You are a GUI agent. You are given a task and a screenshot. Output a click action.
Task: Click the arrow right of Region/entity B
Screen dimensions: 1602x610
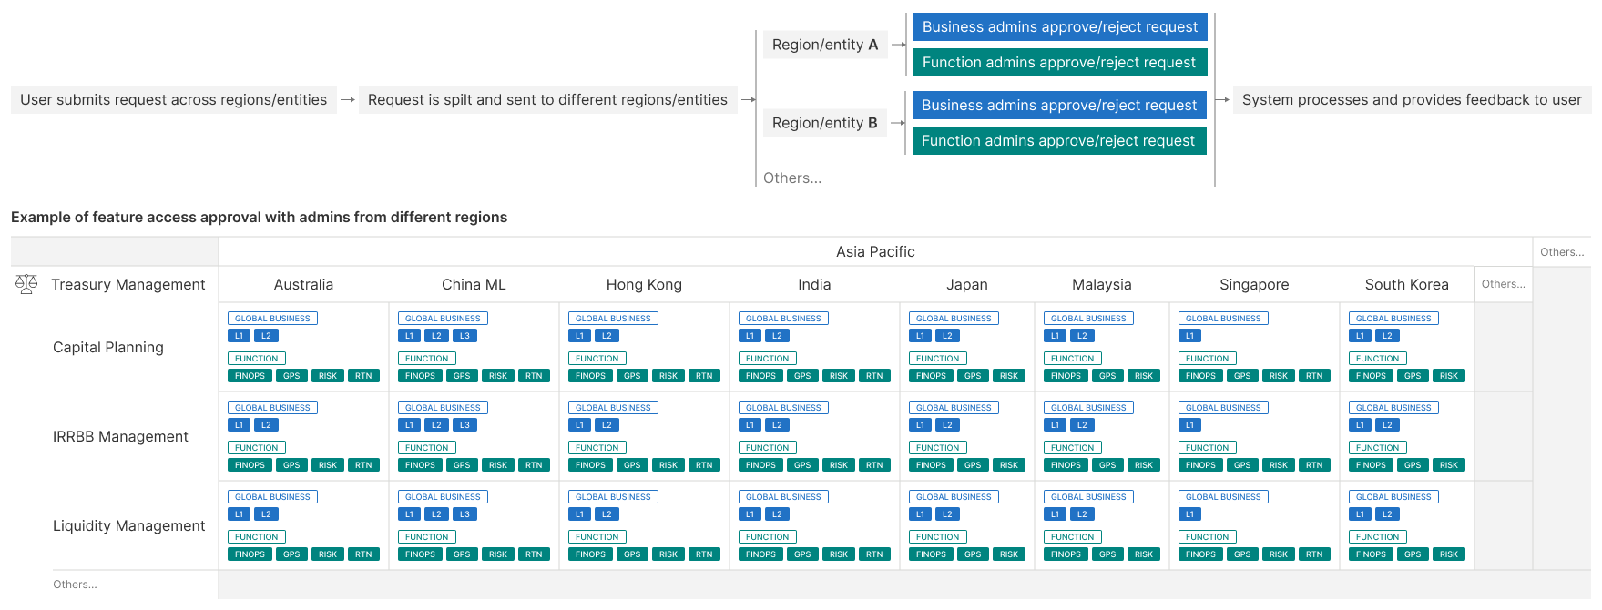(x=898, y=123)
